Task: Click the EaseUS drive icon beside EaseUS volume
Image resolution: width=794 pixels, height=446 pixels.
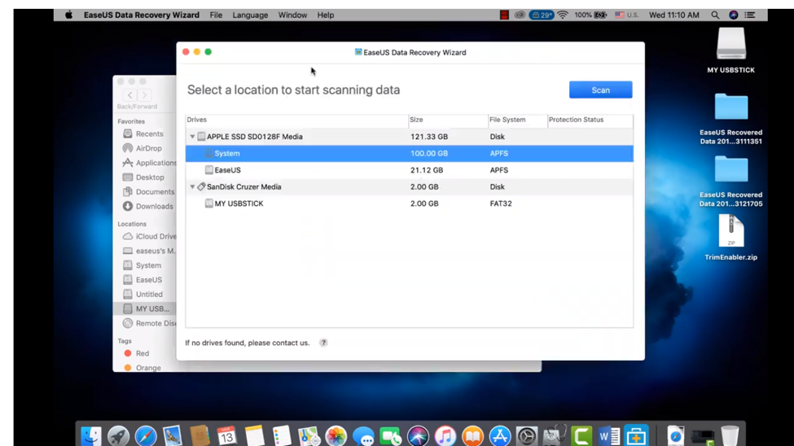Action: 208,170
